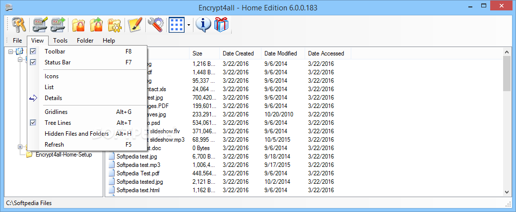Click the 0 Bytes size cell

click(x=201, y=148)
